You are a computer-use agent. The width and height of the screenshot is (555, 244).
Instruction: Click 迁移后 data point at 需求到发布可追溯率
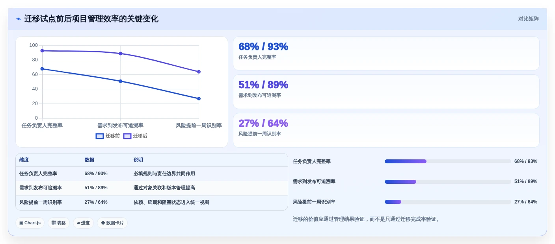point(121,54)
